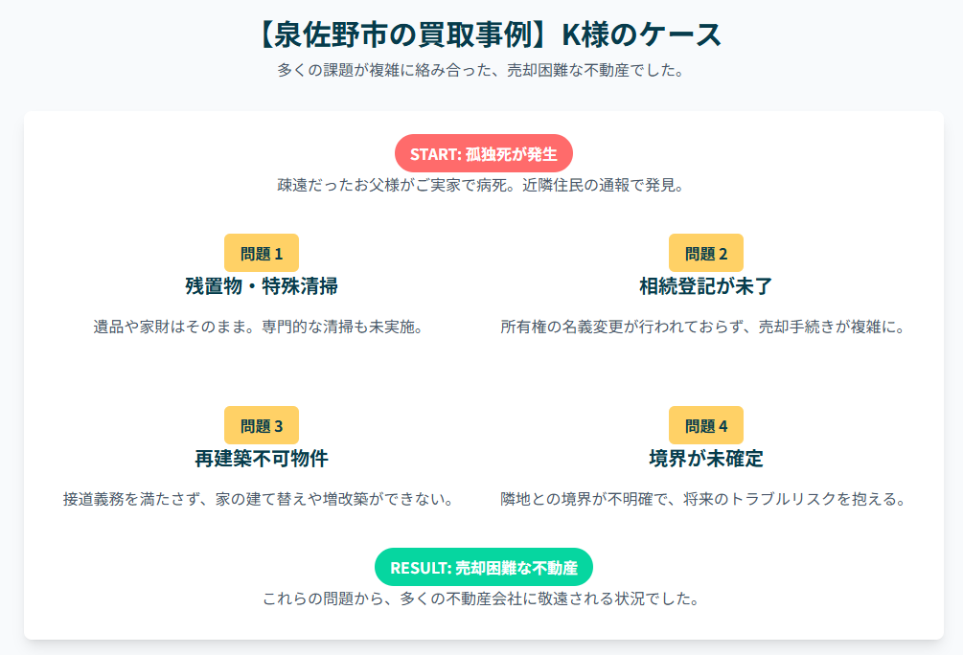Select the 再建築不可物件 heading
The image size is (963, 655).
(x=262, y=459)
